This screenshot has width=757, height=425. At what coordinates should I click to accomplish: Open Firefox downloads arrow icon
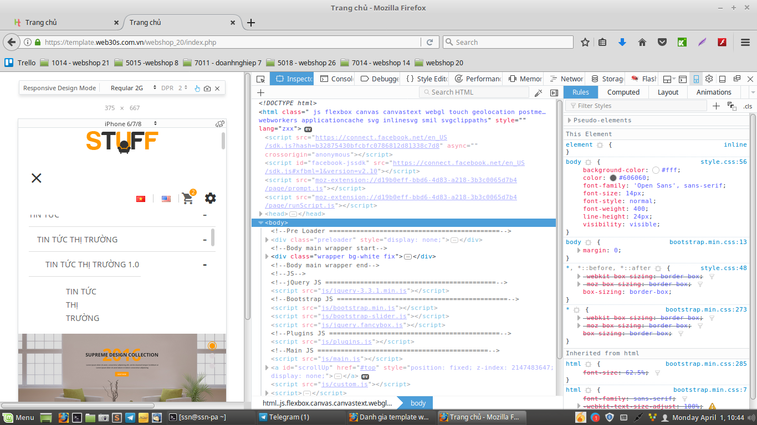click(622, 42)
